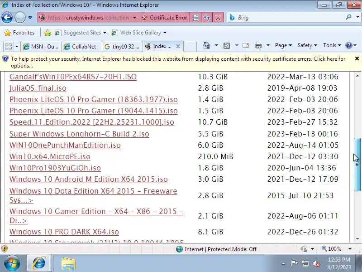362x272 pixels.
Task: Open Win10.x64.MicroPE.iso link
Action: [x=50, y=156]
